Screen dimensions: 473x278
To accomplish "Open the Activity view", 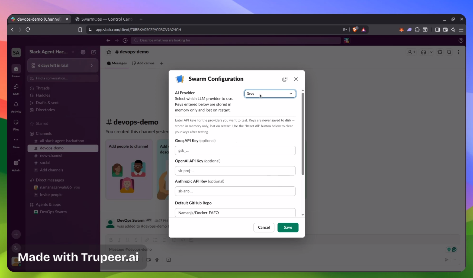I will pos(16,107).
